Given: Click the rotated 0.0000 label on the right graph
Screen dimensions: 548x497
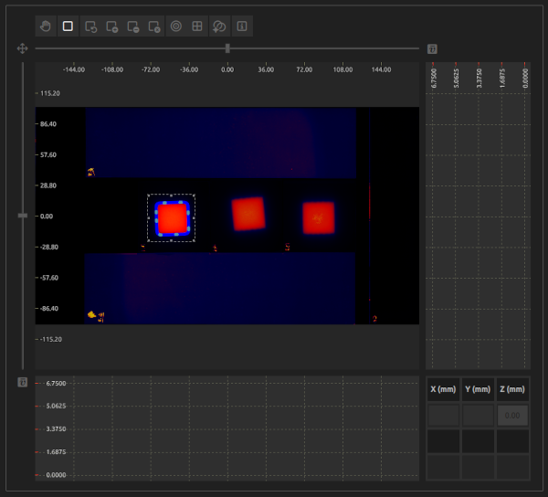Looking at the screenshot, I should coord(525,79).
